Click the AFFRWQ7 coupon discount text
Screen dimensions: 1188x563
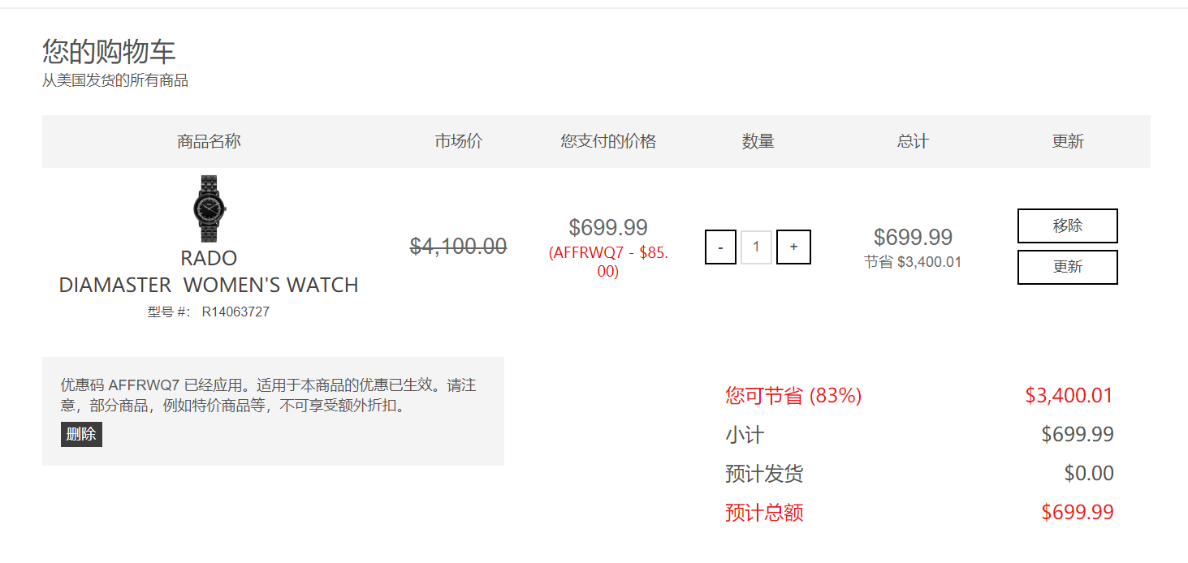[608, 262]
